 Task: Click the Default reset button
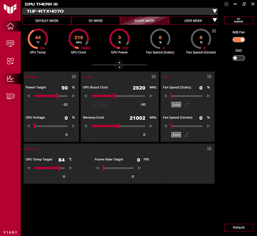click(239, 227)
